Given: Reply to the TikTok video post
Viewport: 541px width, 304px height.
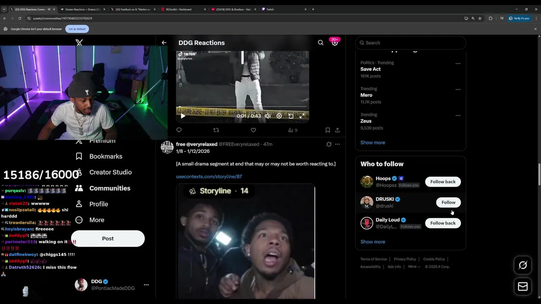Looking at the screenshot, I should point(179,130).
